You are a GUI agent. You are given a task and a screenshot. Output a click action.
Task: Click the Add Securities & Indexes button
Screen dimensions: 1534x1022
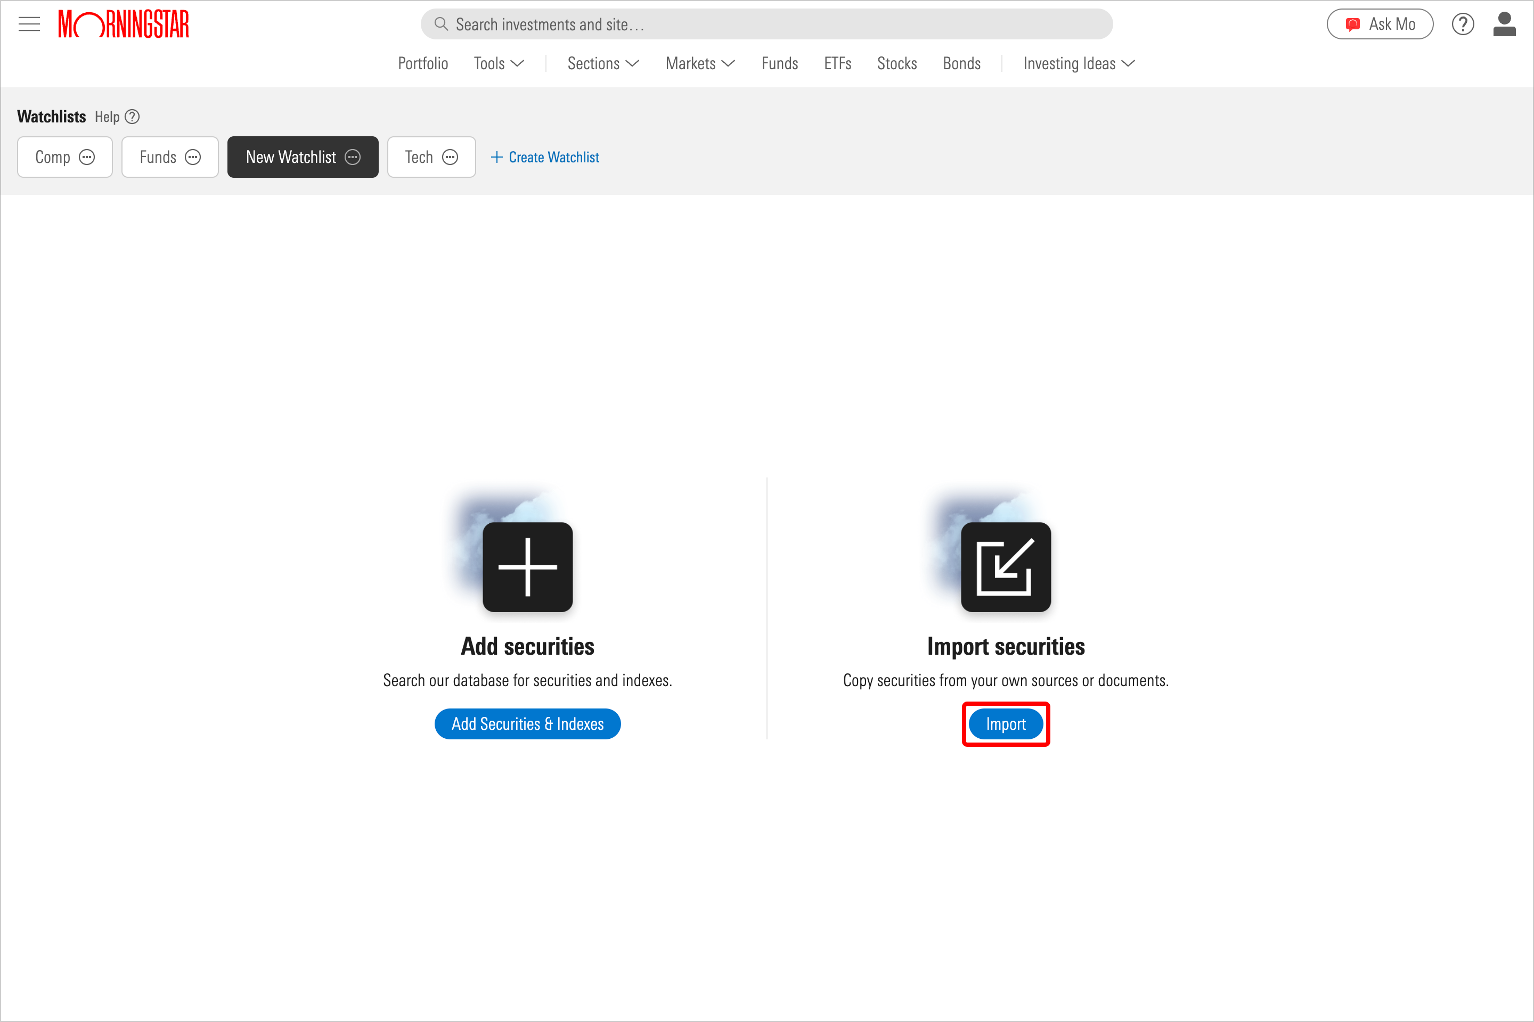527,723
